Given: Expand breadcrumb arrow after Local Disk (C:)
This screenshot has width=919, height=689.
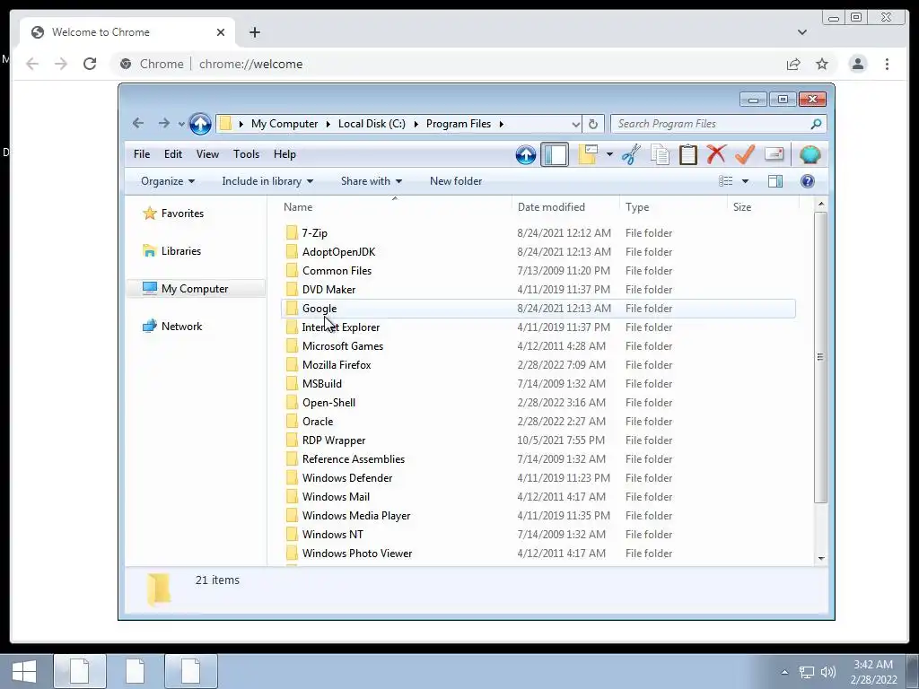Looking at the screenshot, I should (x=416, y=124).
